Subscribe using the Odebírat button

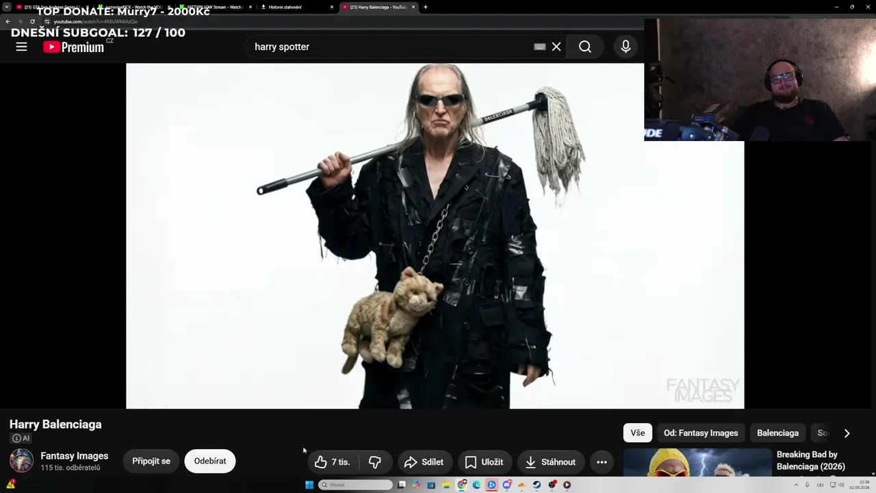[210, 462]
